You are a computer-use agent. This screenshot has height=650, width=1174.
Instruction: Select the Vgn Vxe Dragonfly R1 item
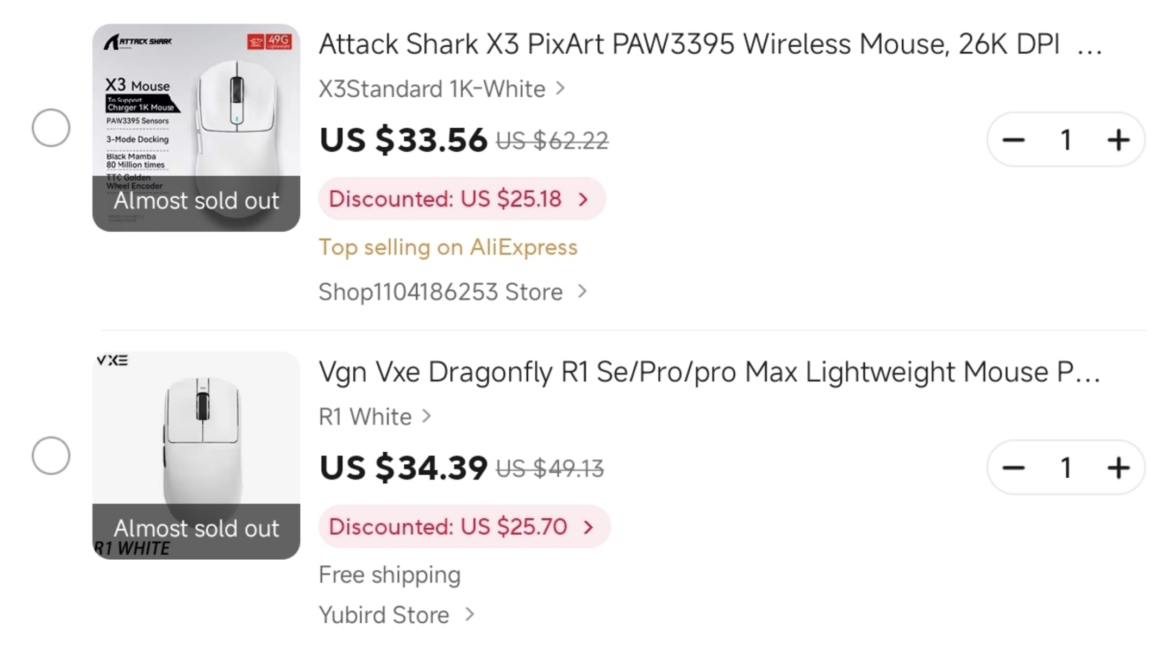tap(51, 455)
